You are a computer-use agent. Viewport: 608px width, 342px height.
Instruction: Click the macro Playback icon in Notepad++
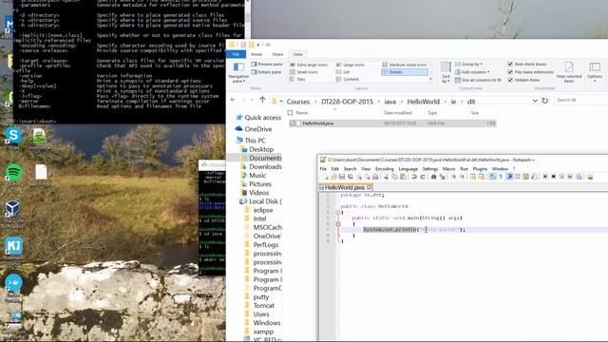[x=562, y=177]
